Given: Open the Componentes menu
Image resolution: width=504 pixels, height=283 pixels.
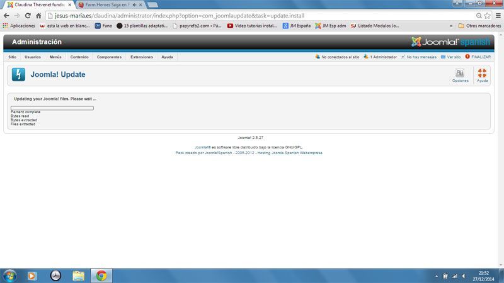Looking at the screenshot, I should click(109, 57).
